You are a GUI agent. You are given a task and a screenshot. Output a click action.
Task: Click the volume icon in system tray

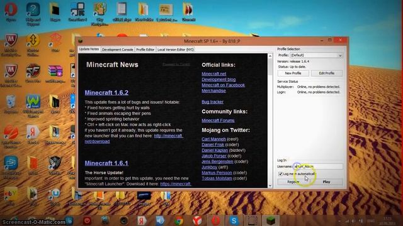pos(354,221)
